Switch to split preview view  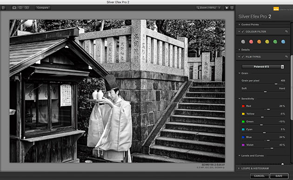coord(20,7)
